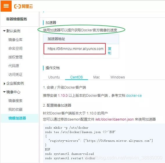The width and height of the screenshot is (165, 163).
Task: Open 代码源 sidebar item
Action: (x=14, y=66)
